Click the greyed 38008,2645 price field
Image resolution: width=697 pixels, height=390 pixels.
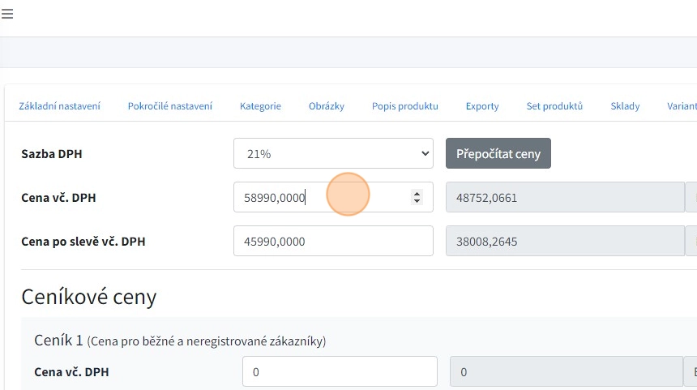click(x=564, y=241)
